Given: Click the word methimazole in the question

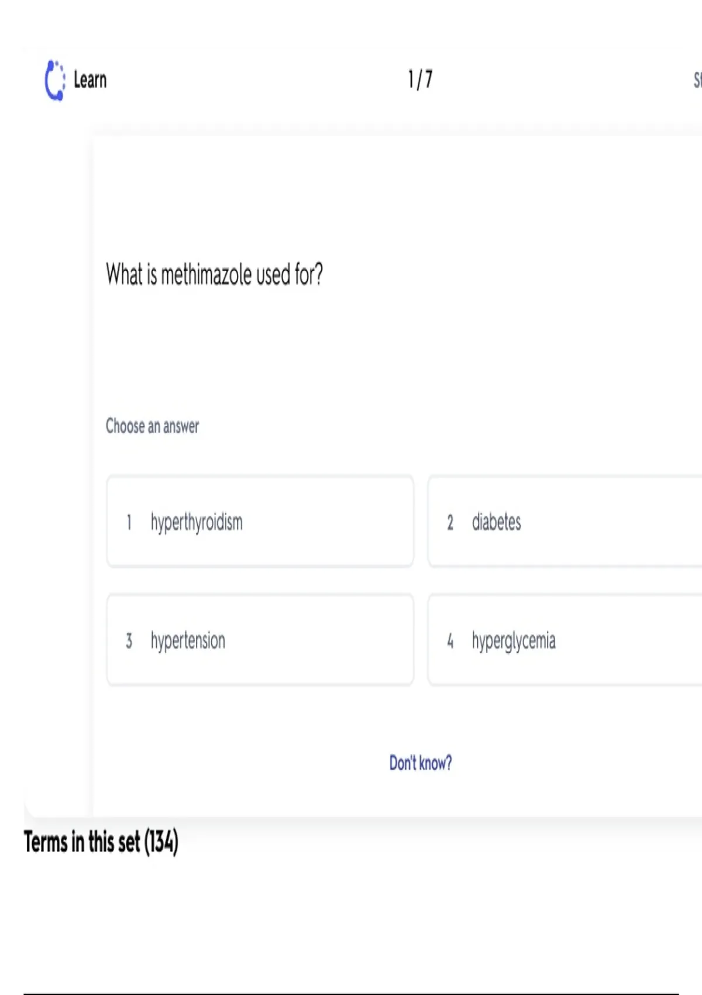Looking at the screenshot, I should point(207,275).
